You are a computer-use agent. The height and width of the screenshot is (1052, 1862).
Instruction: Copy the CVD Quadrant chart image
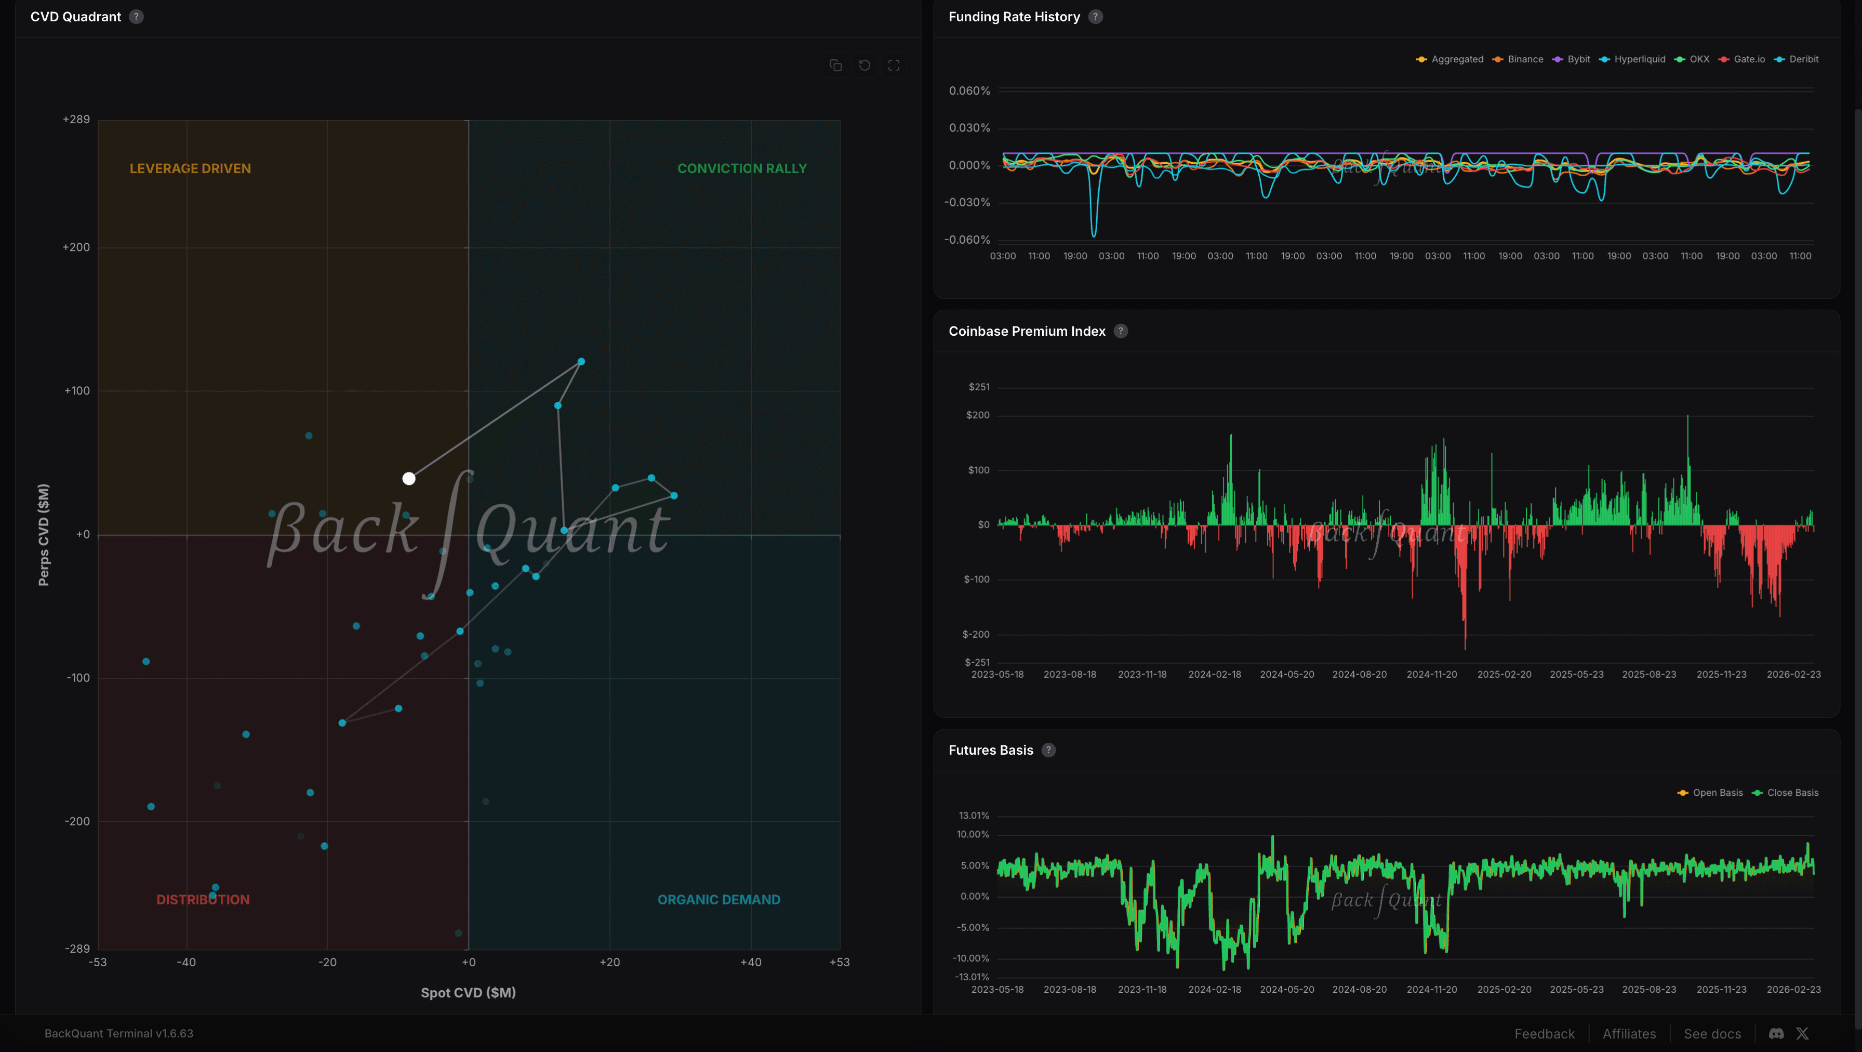click(835, 65)
